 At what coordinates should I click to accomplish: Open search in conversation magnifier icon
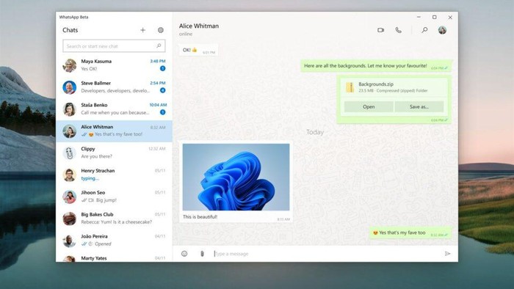424,30
